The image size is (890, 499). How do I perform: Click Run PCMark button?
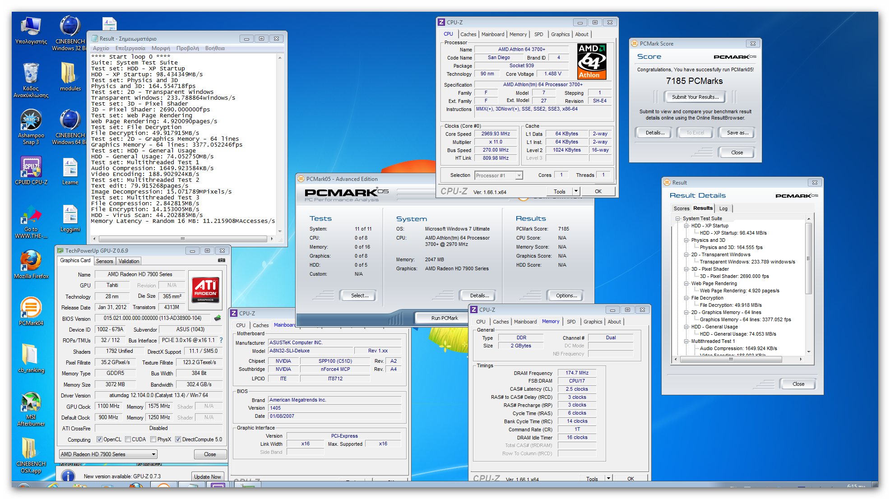pos(445,318)
